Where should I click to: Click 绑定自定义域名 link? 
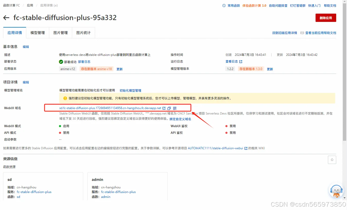180,119
